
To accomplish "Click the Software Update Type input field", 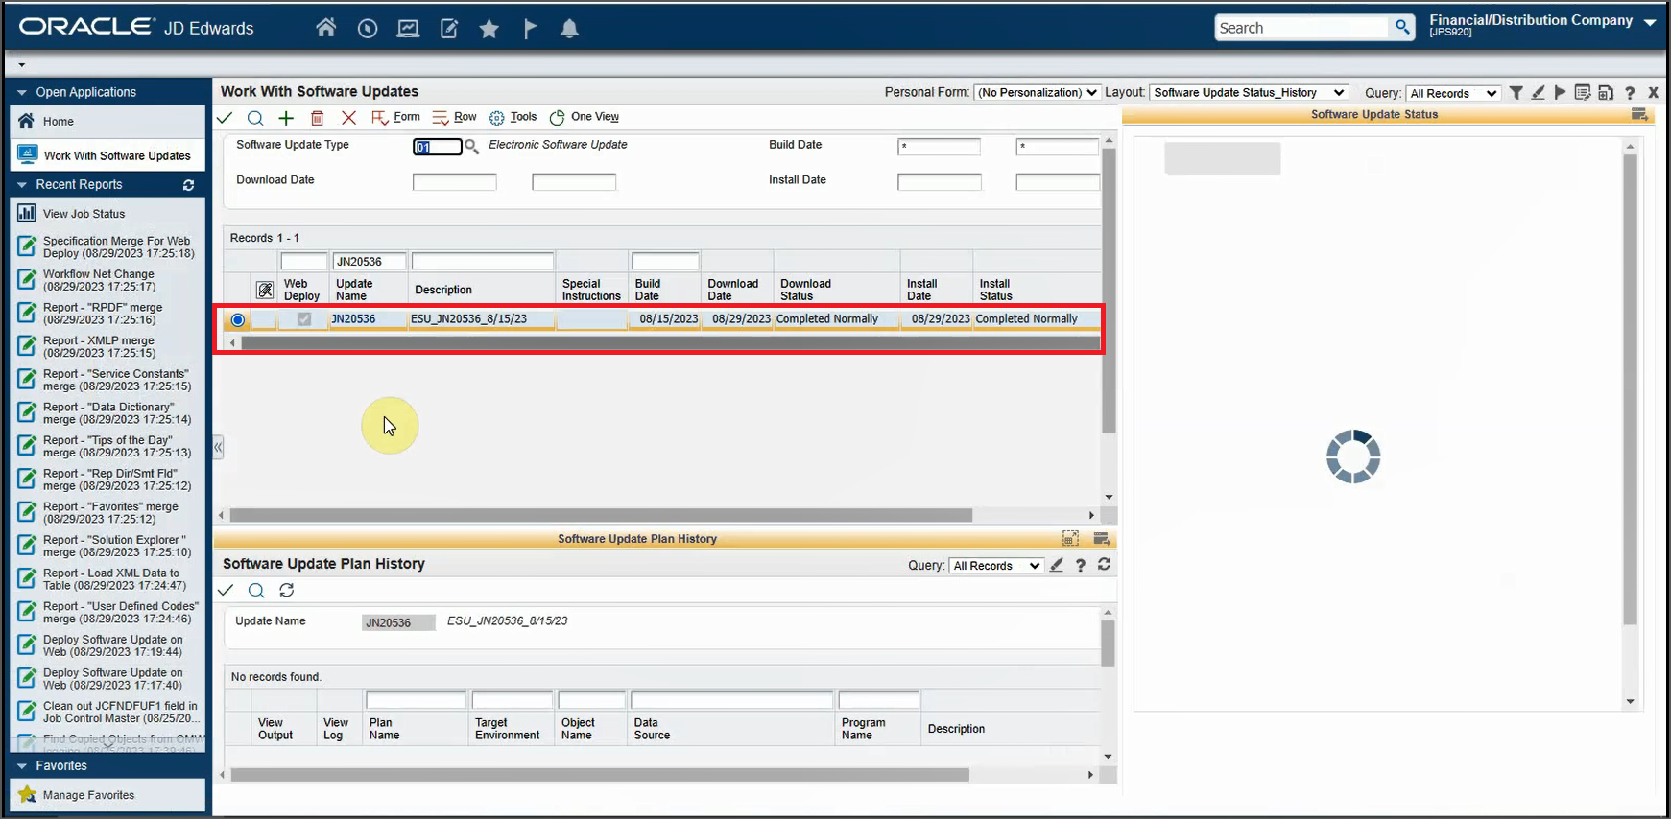I will click(x=438, y=147).
